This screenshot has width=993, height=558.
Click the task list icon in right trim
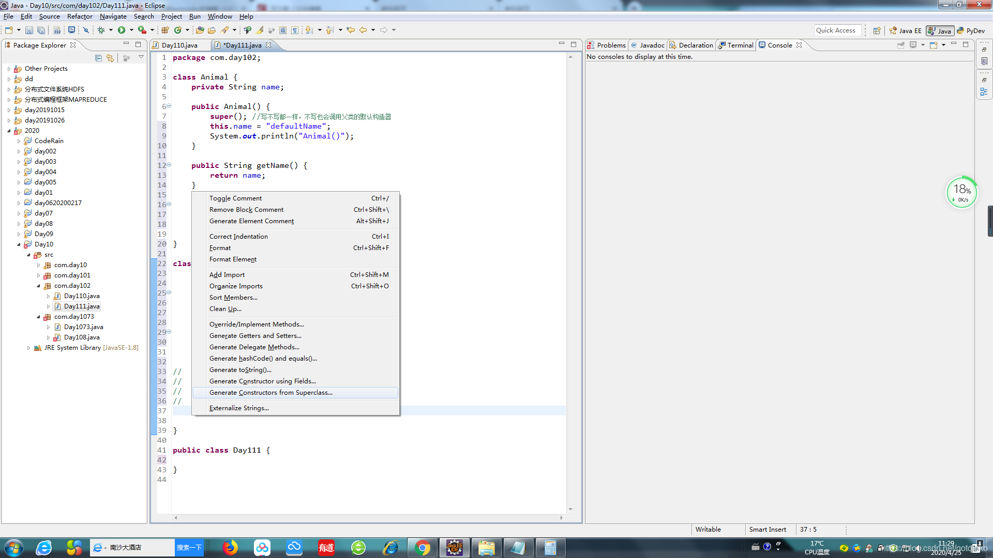pos(984,61)
